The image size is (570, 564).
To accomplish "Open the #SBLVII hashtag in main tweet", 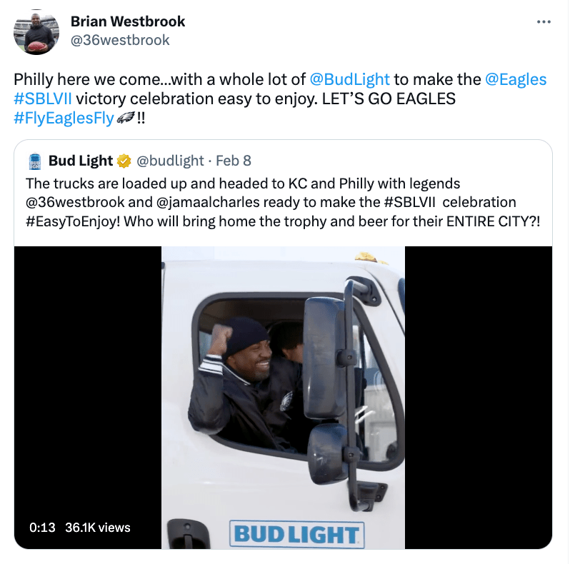I will pyautogui.click(x=43, y=99).
